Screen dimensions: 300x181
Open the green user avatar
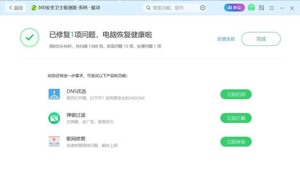click(251, 8)
